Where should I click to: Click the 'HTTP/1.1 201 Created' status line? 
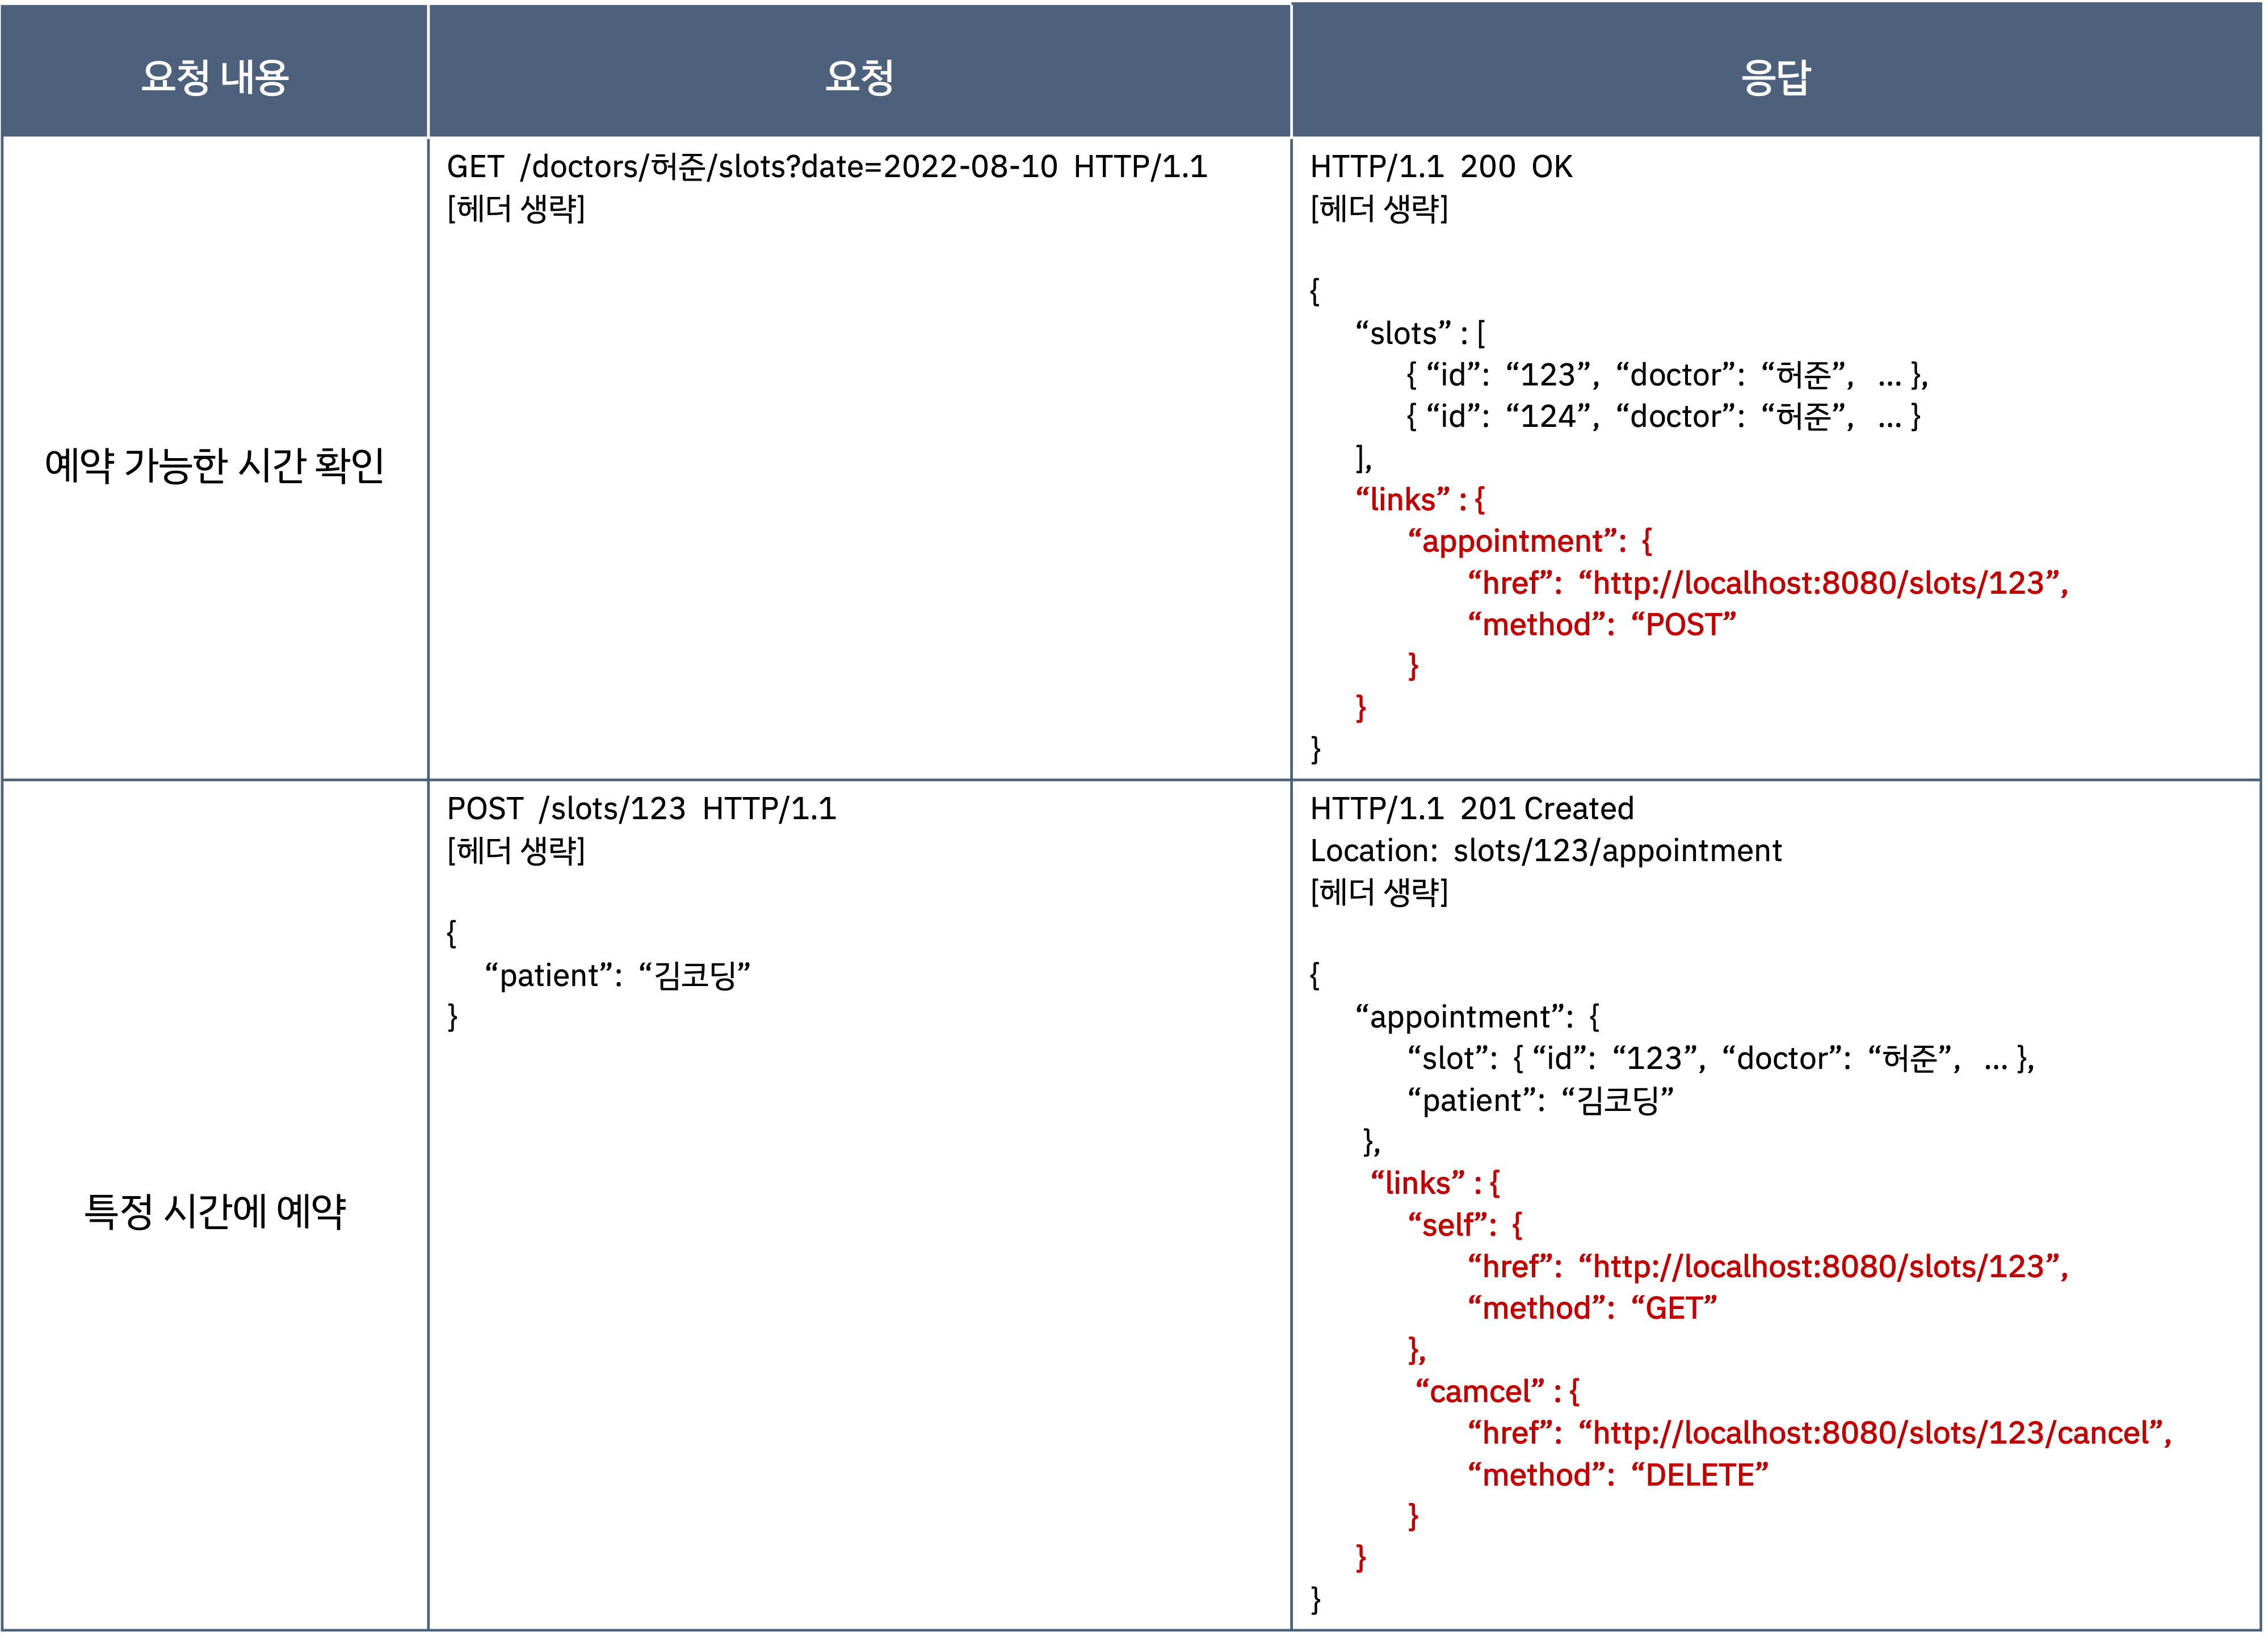point(1472,808)
